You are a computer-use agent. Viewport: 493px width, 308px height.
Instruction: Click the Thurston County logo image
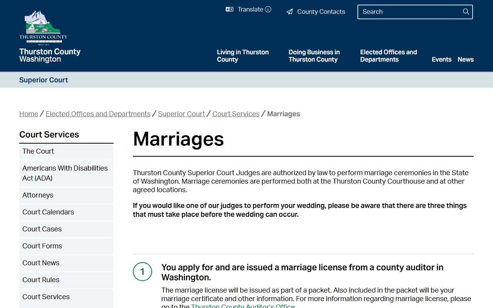click(x=43, y=28)
